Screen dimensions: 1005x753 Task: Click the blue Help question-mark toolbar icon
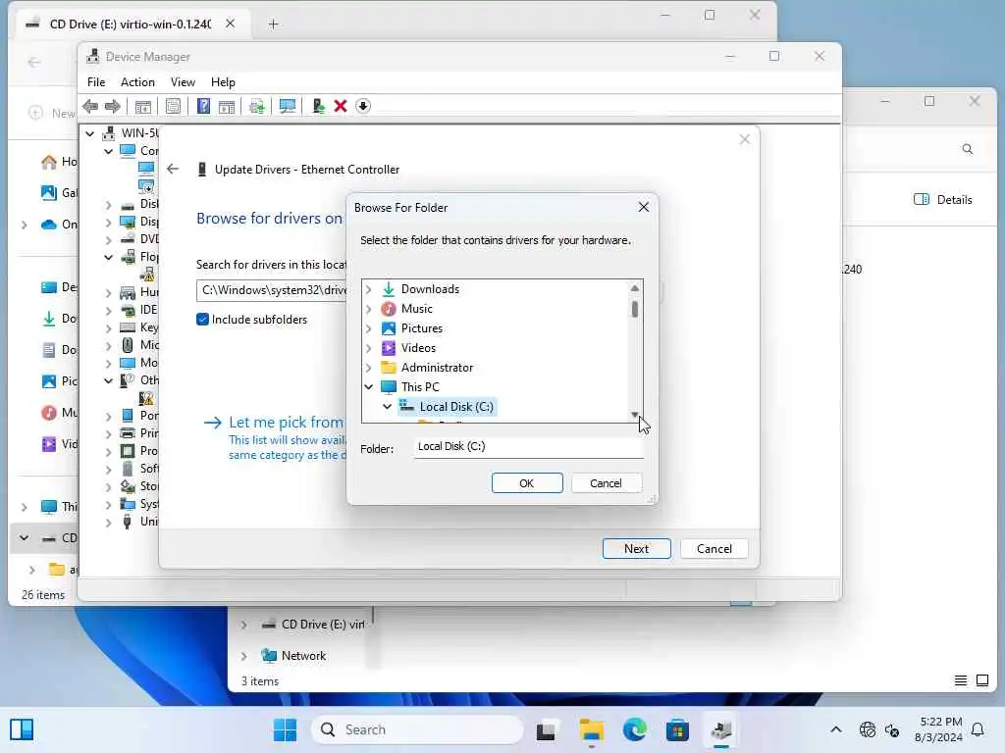coord(203,106)
